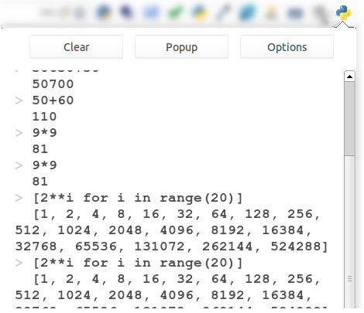Click the first [2**i for i in range(20)] command

pos(138,198)
